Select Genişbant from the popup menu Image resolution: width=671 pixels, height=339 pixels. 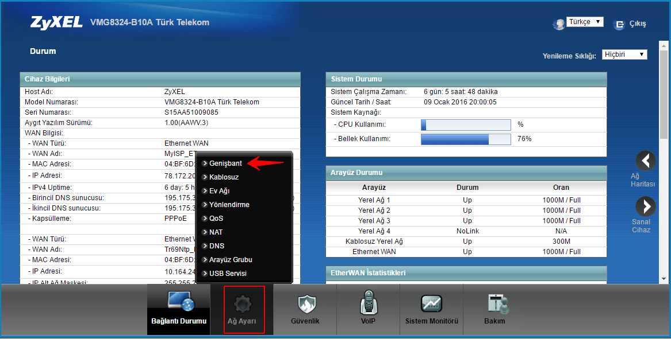coord(225,163)
